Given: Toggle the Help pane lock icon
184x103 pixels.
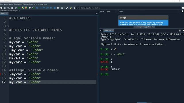Looking at the screenshot, I should [183, 11].
